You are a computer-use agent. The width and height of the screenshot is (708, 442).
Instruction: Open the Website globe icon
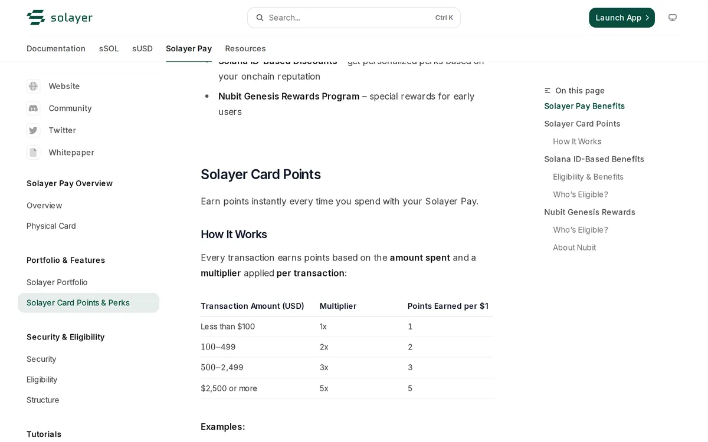click(34, 86)
